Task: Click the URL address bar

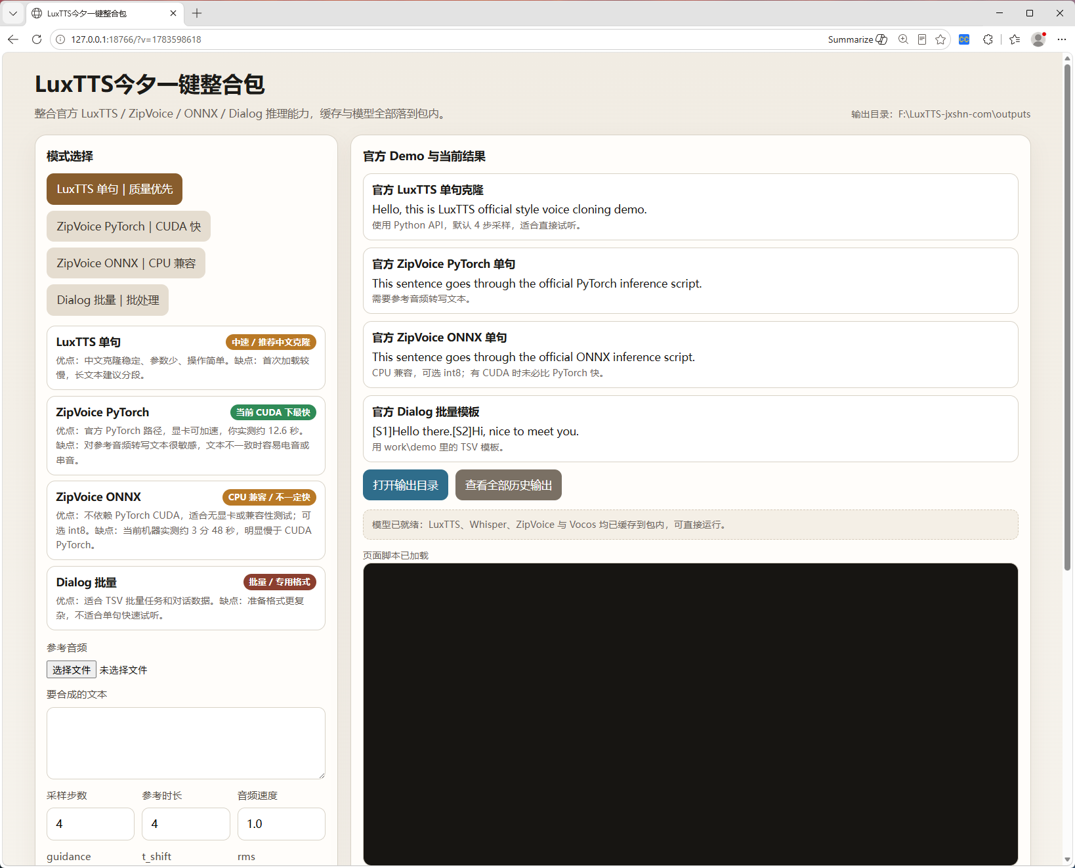Action: click(x=433, y=39)
